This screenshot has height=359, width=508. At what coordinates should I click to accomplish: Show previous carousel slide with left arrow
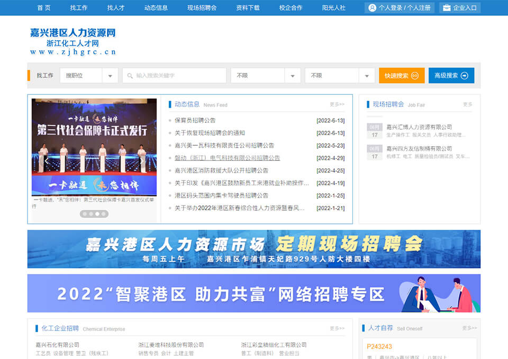[47, 161]
